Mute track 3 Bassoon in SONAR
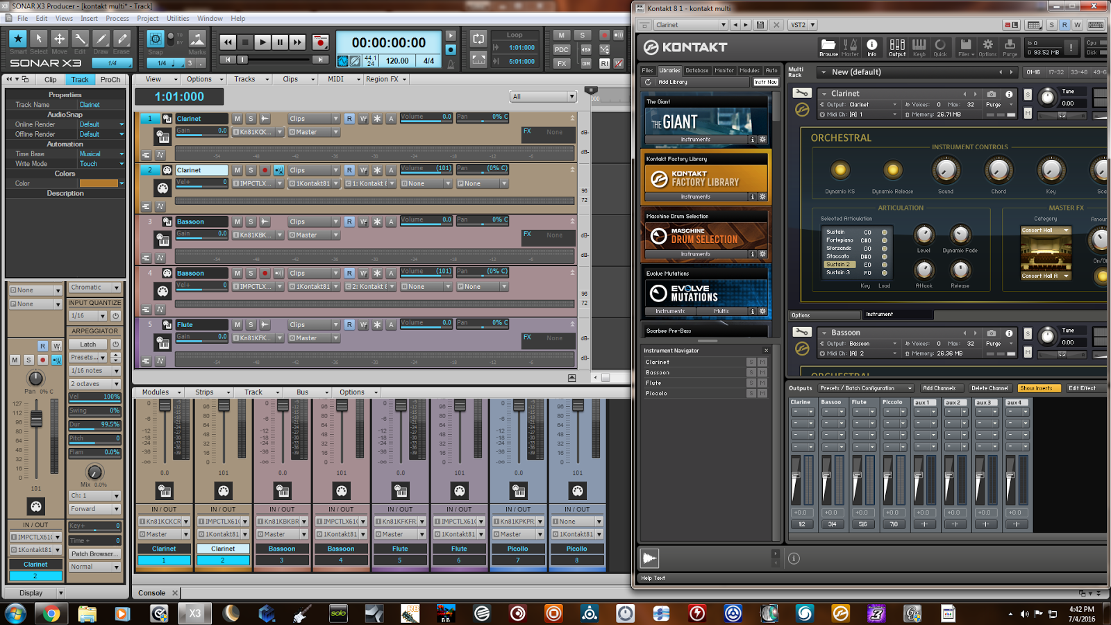 (x=237, y=222)
